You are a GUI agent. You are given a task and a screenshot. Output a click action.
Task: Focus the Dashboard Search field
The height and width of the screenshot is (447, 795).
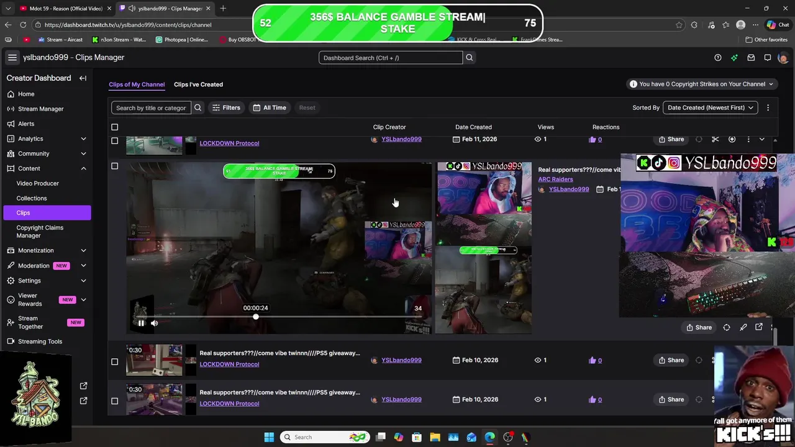pos(391,58)
